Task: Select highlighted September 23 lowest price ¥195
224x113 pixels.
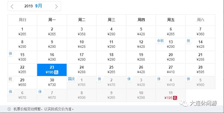Action: point(52,70)
